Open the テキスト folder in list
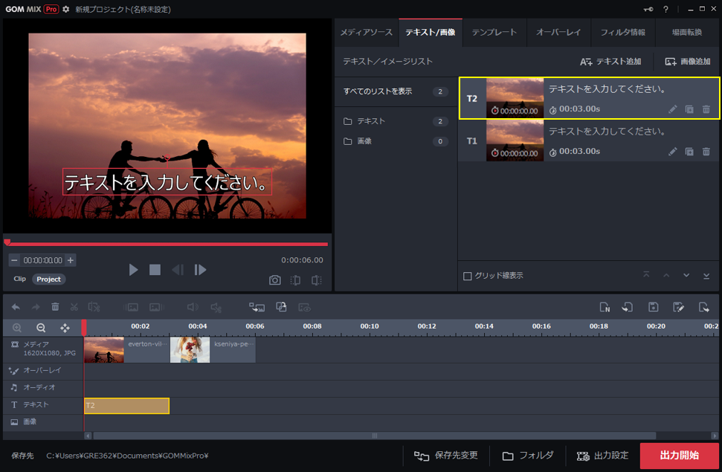 (x=370, y=121)
